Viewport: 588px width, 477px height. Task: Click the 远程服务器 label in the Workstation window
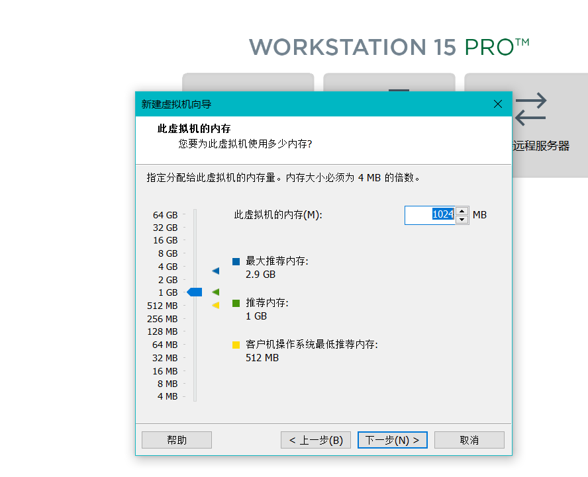tap(541, 146)
